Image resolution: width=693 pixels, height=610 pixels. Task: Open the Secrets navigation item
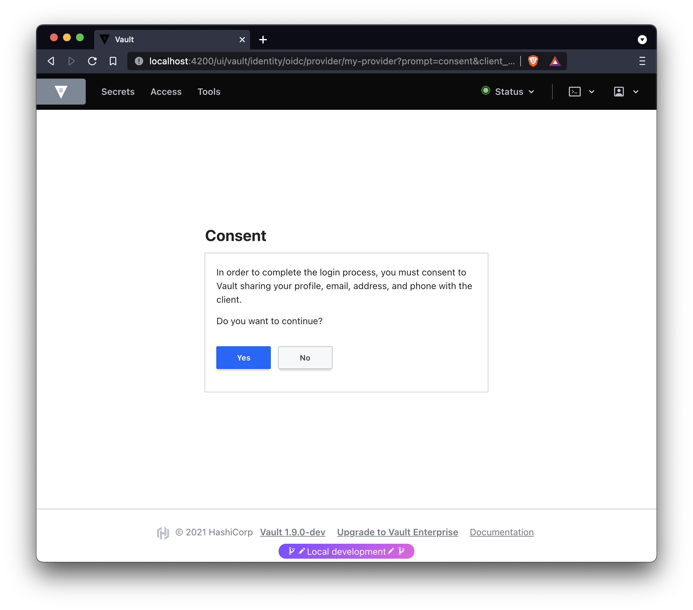118,92
